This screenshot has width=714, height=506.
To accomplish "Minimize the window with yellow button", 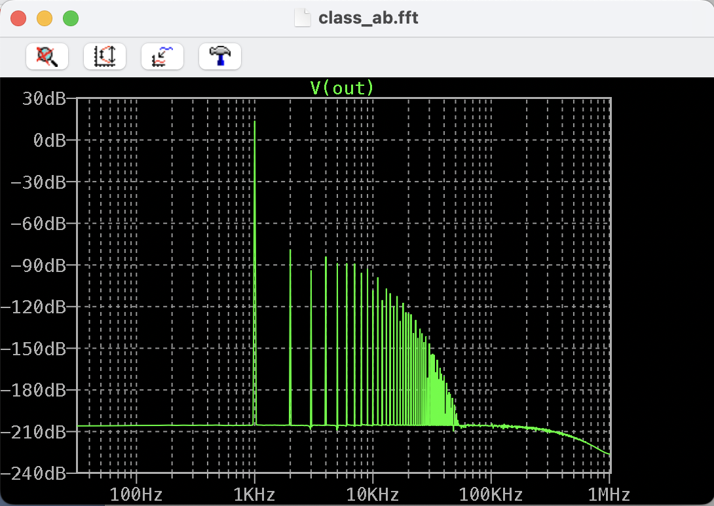I will pos(45,18).
